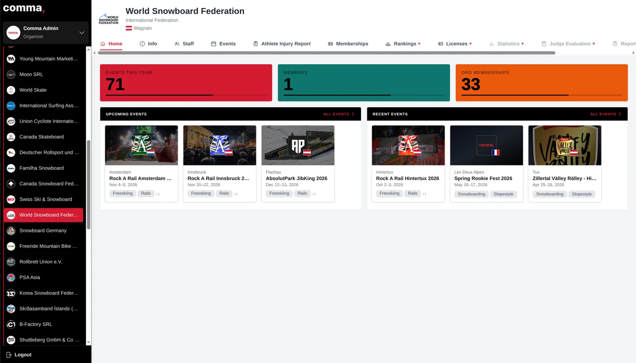636x363 pixels.
Task: Click the Events This Year red card
Action: coord(186,83)
